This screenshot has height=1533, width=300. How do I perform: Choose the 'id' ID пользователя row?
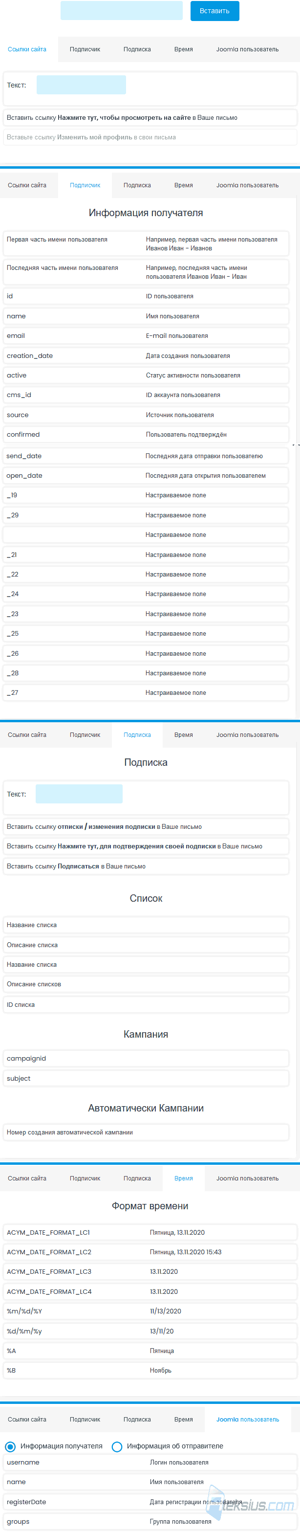click(146, 296)
